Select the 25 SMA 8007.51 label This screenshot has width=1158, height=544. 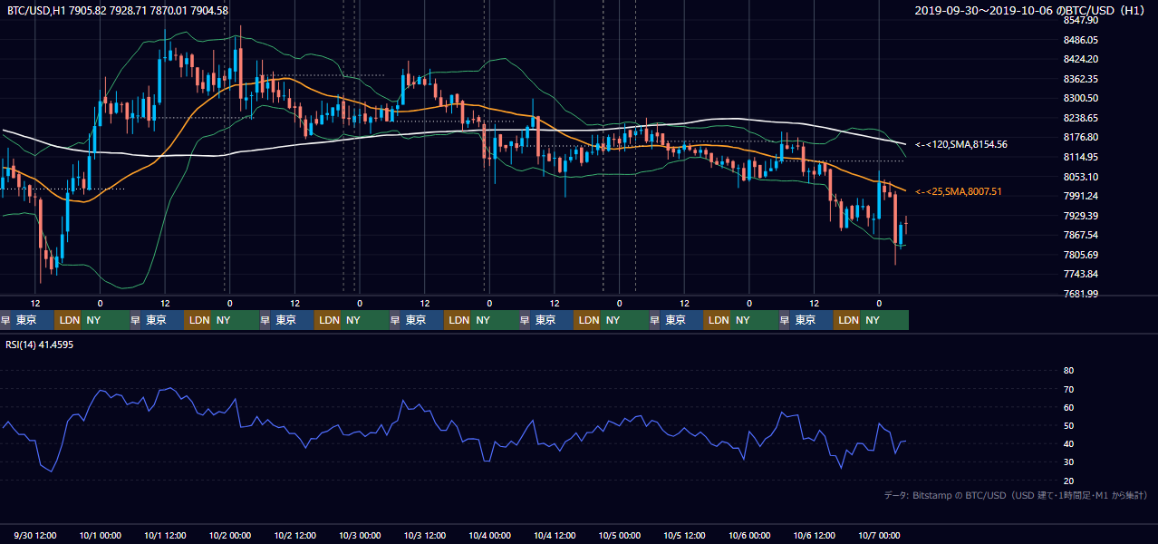click(959, 191)
